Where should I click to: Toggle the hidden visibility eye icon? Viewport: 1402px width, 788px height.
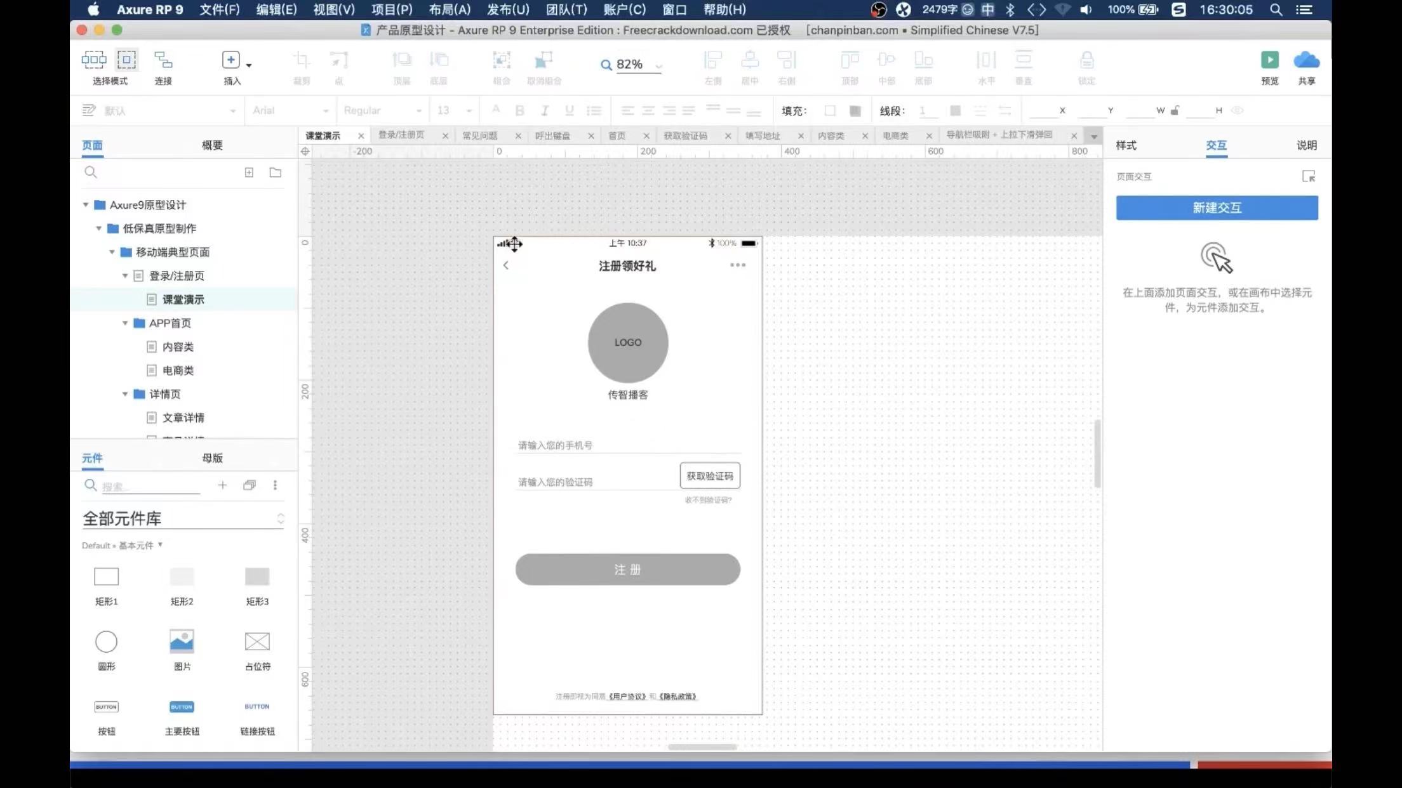click(1237, 110)
